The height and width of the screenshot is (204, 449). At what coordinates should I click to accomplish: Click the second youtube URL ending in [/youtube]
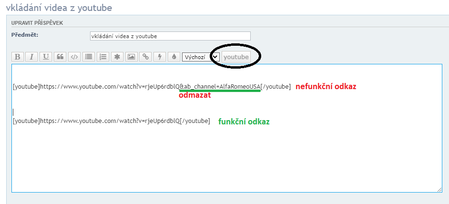tap(111, 121)
